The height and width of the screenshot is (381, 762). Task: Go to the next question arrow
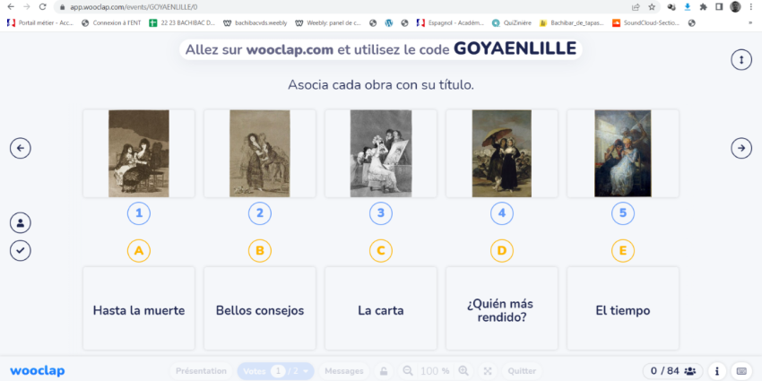(740, 148)
